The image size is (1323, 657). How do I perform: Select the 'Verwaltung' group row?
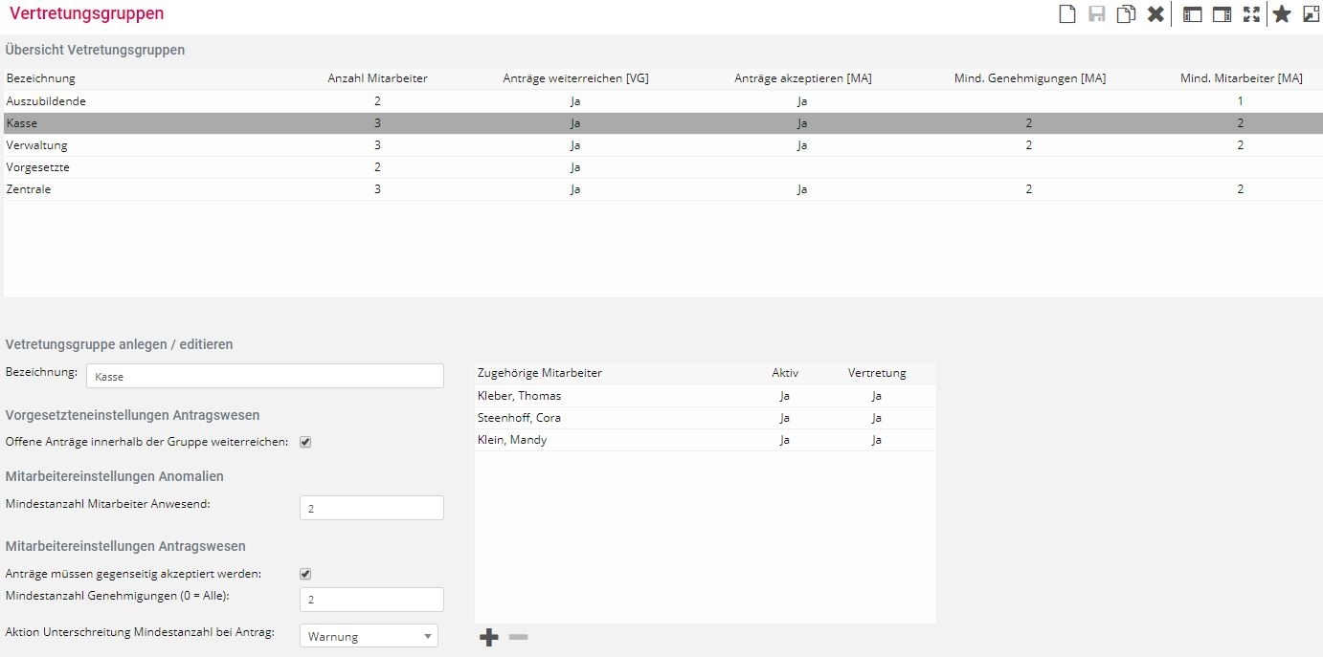[x=36, y=145]
